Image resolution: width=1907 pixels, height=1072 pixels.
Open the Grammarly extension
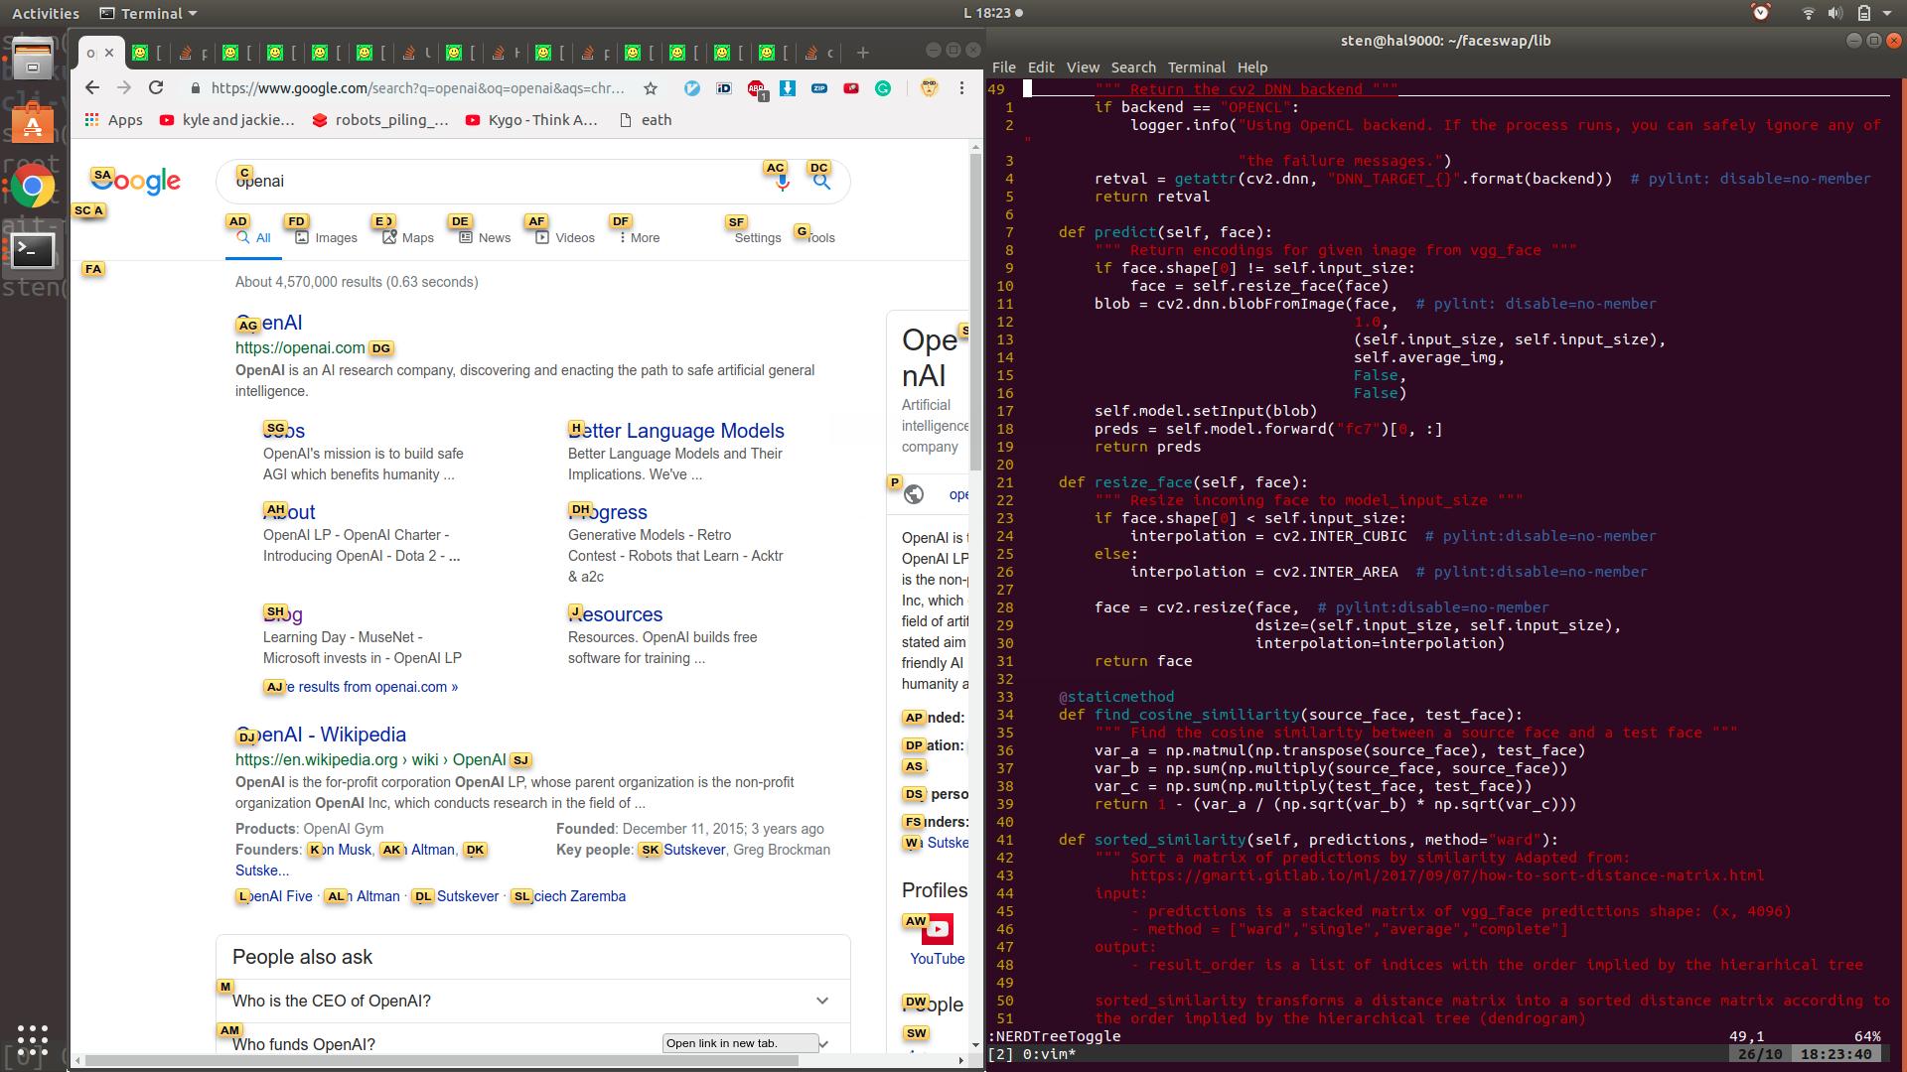coord(882,88)
